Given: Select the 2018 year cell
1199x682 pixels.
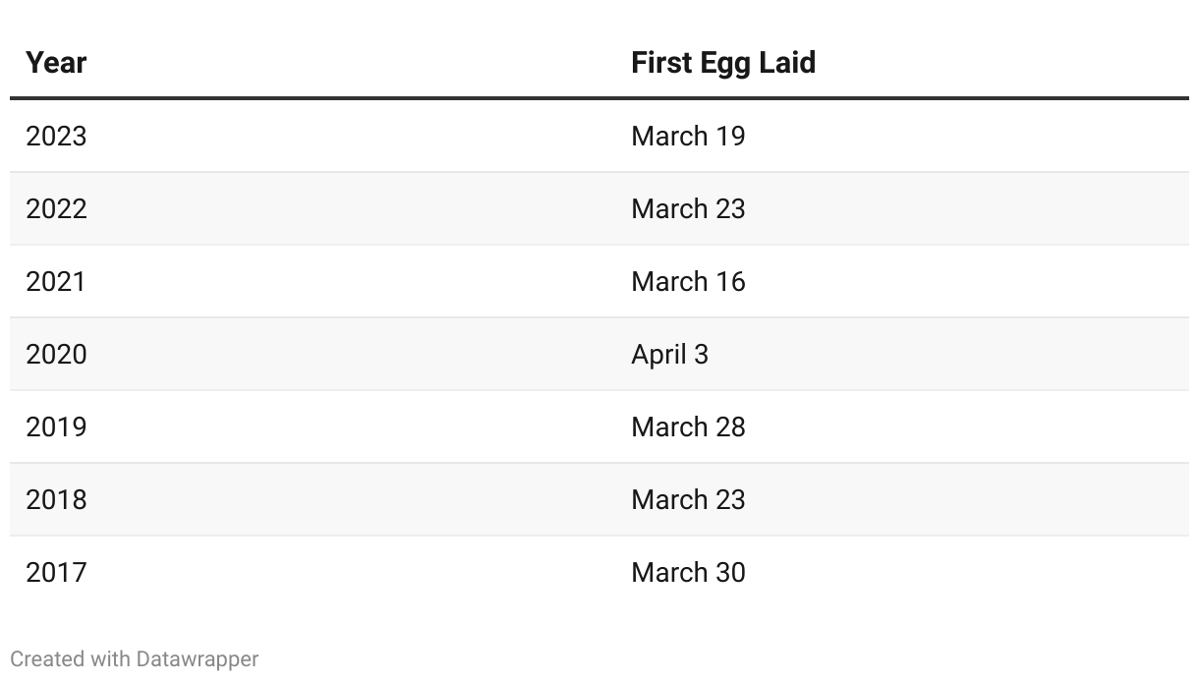Looking at the screenshot, I should click(x=56, y=499).
